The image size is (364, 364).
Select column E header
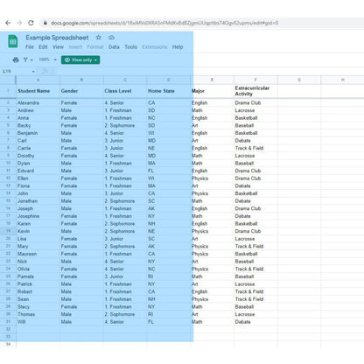(x=212, y=80)
